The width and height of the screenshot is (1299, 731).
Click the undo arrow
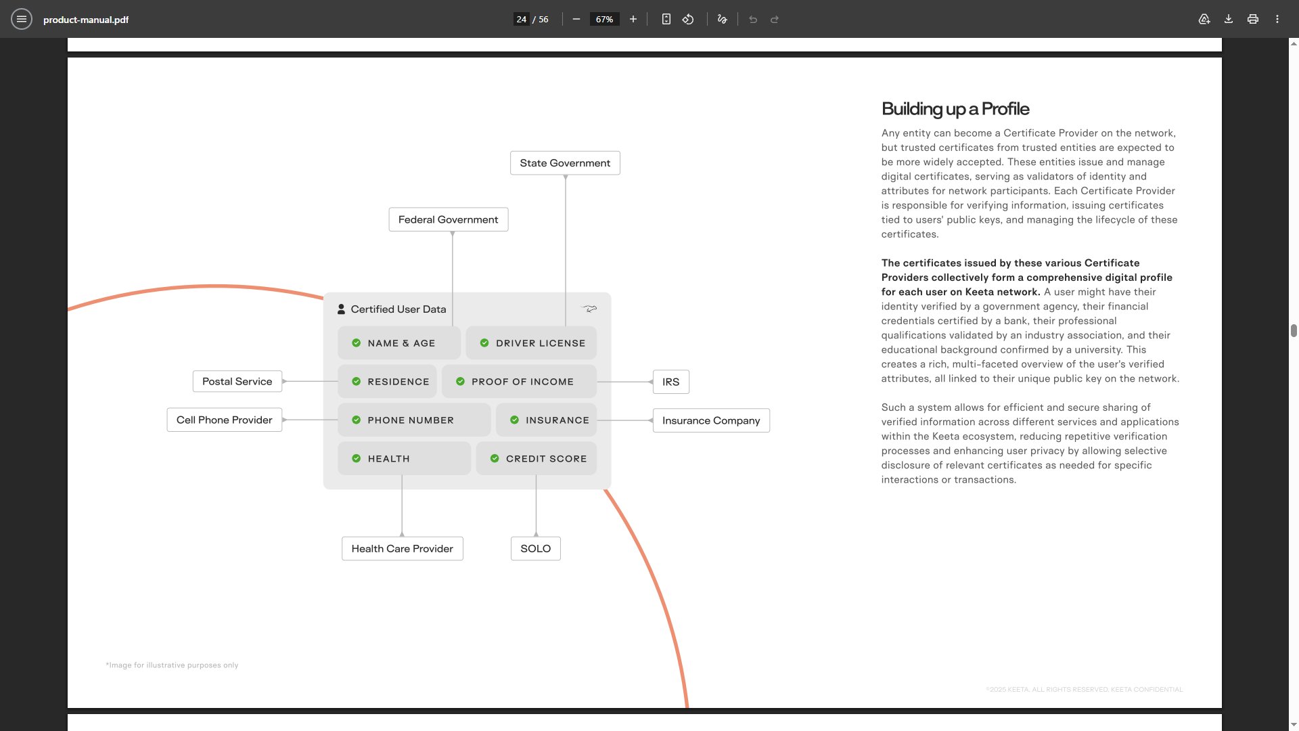(753, 19)
